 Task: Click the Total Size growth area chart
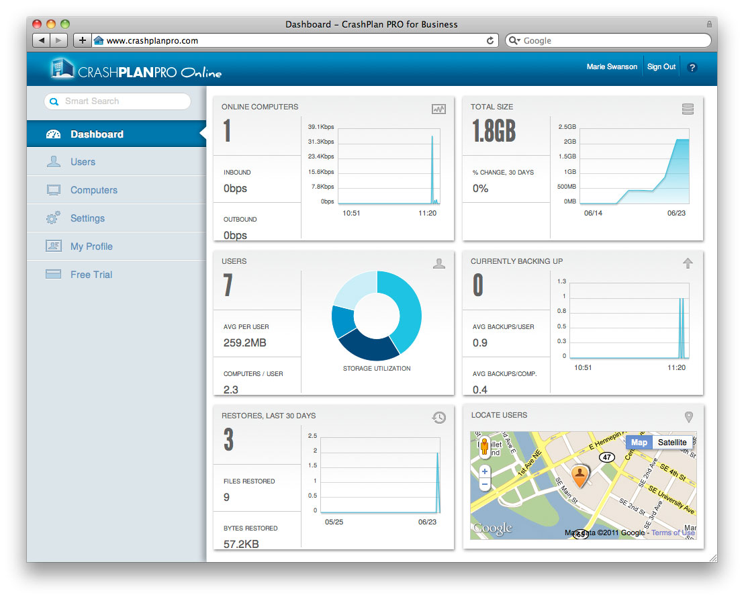tap(635, 166)
